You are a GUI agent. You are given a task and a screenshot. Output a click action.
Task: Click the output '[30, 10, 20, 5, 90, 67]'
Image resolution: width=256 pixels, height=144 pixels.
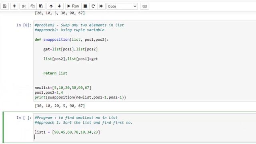click(x=60, y=106)
